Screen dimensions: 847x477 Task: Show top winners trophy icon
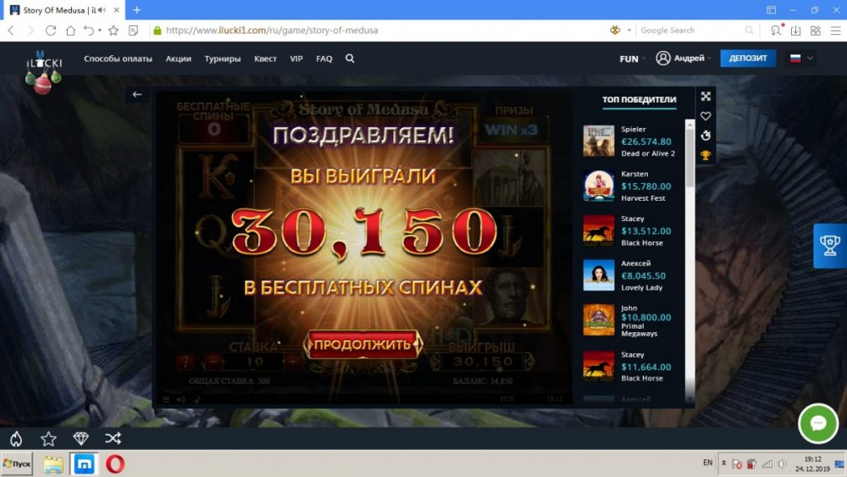click(706, 156)
